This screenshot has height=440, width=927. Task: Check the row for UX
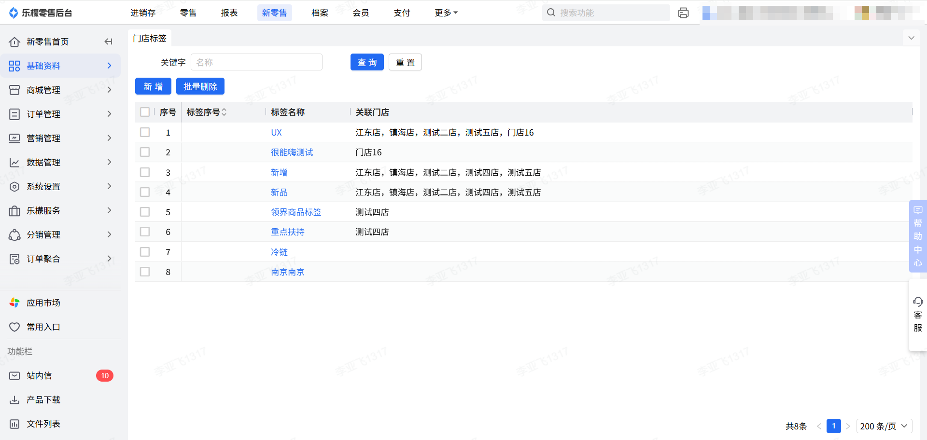[145, 132]
